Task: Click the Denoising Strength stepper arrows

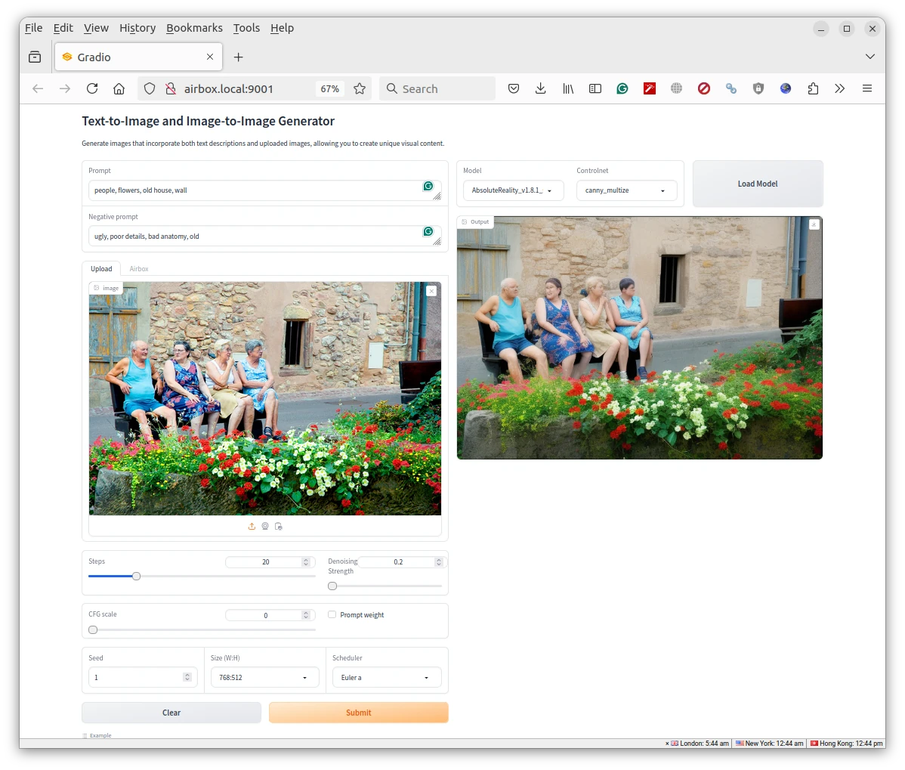Action: (439, 562)
